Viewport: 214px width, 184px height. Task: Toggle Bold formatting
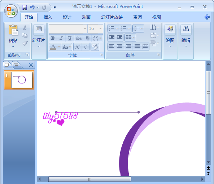click(x=53, y=38)
